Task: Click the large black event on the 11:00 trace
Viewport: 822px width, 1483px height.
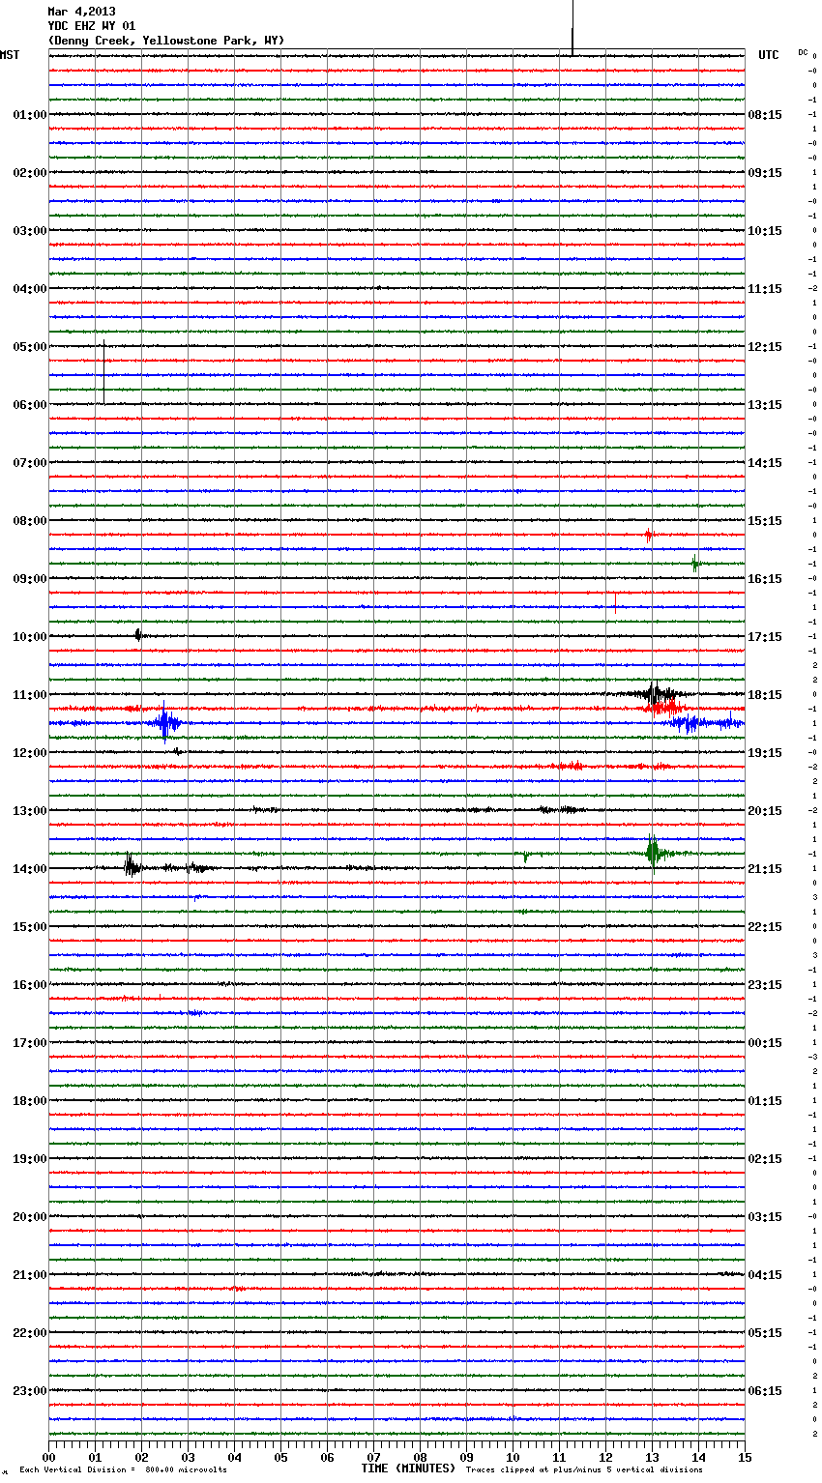Action: pos(656,693)
